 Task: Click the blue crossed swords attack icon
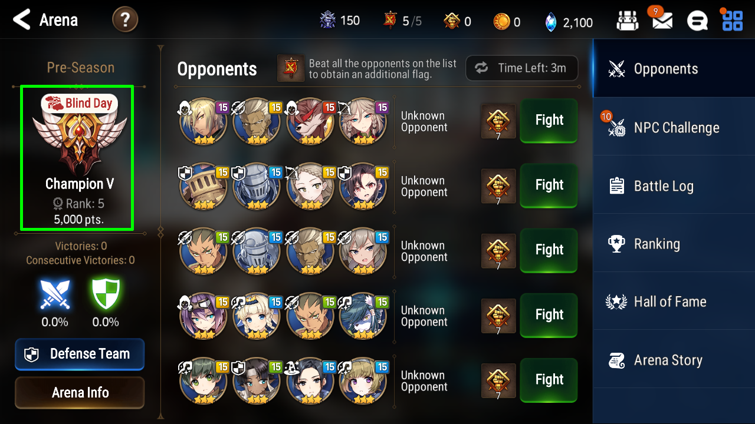pos(55,294)
